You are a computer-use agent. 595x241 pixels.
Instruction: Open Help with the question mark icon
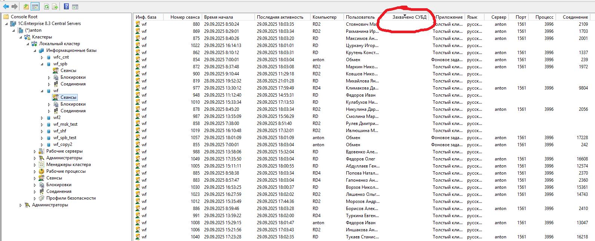coord(66,6)
